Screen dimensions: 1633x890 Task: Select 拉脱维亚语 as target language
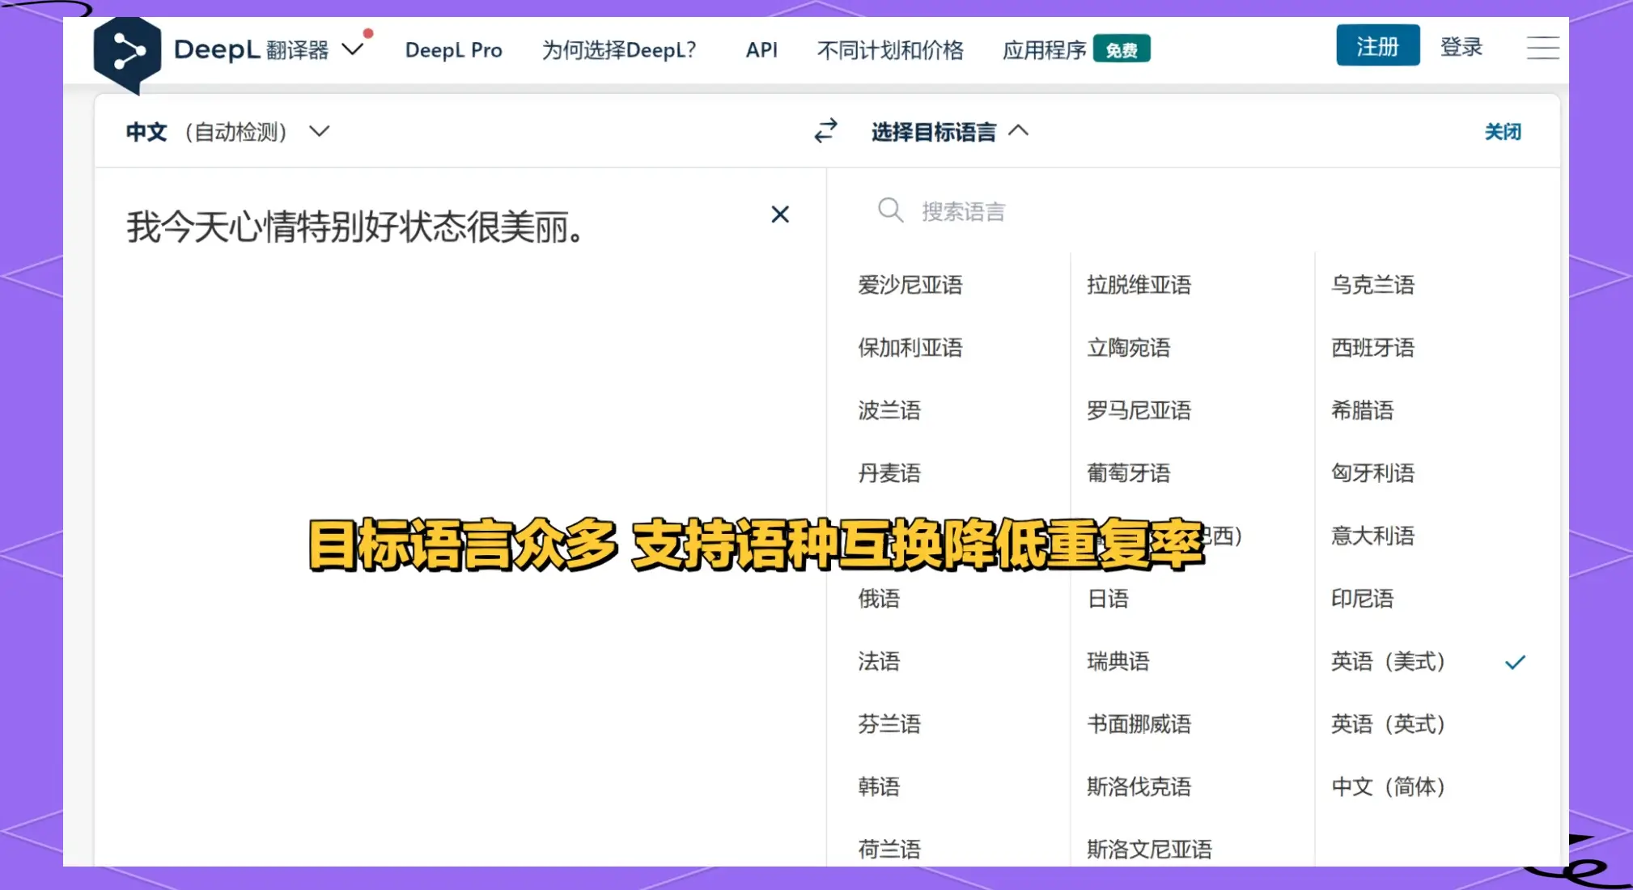[x=1139, y=285]
